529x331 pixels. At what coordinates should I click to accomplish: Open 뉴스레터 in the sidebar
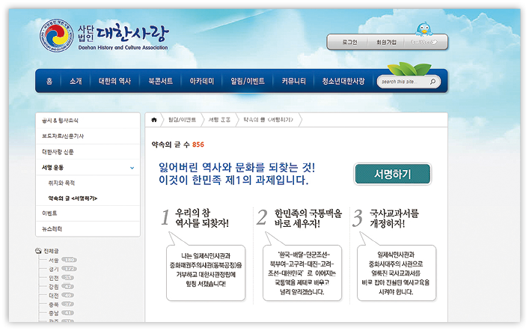pos(52,228)
